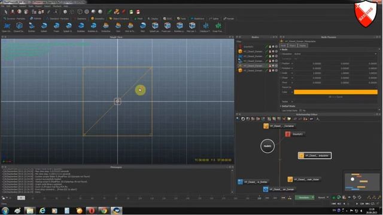Select the Hub01 node in Relationship Editor

(x=268, y=146)
